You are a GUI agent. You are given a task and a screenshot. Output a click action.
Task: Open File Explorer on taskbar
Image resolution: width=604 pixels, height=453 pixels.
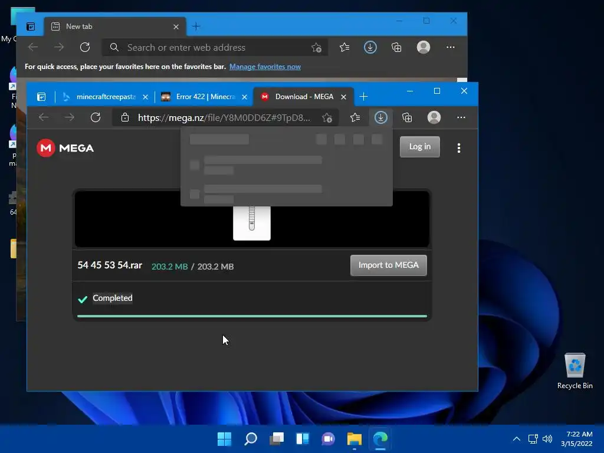[354, 438]
